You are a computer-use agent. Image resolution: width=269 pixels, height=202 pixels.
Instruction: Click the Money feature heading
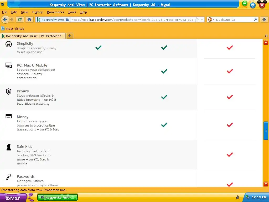[x=23, y=117]
